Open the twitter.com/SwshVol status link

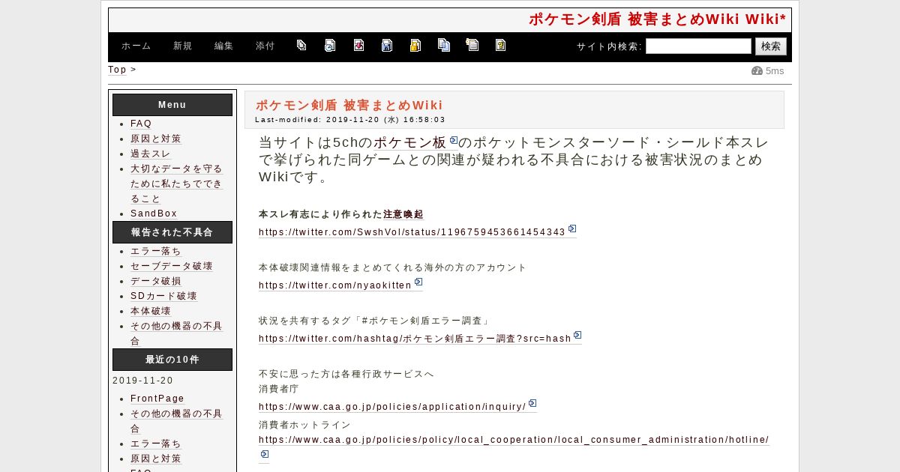412,232
